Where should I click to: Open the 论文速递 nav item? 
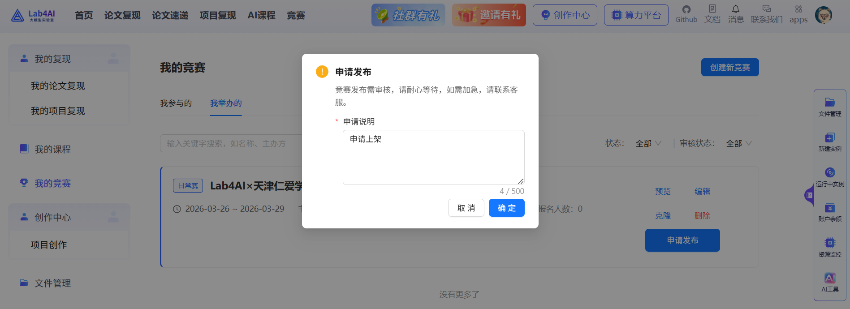point(170,15)
